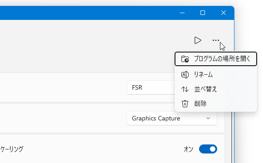Viewport: 263px width, 163px height.
Task: Minimize the window
Action: coord(182,13)
